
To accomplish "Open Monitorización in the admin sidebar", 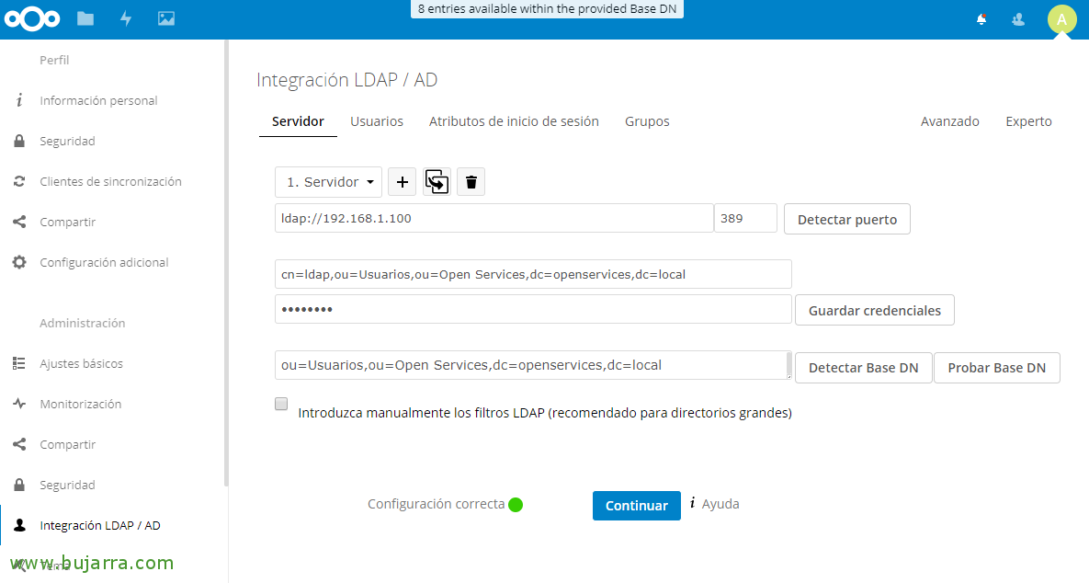I will (80, 404).
